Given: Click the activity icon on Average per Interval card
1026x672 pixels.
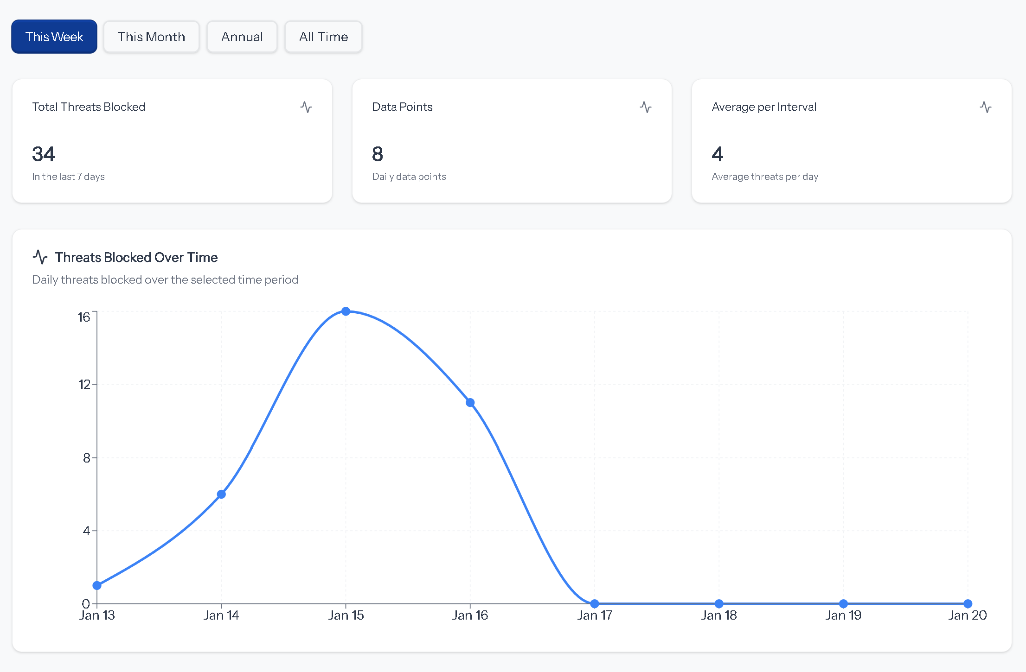Looking at the screenshot, I should pos(986,107).
